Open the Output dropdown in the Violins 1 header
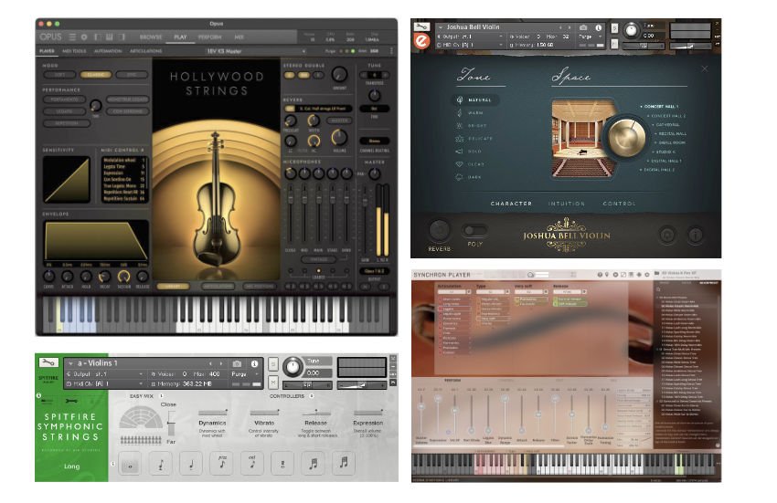 pyautogui.click(x=104, y=374)
